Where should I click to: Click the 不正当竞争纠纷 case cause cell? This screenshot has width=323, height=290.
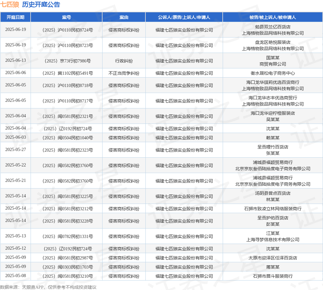coord(124,73)
